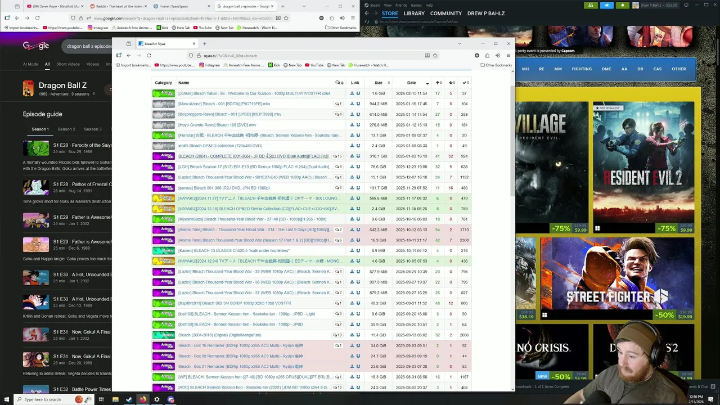Image resolution: width=720 pixels, height=405 pixels.
Task: Open Street Fighter 6 sale capsule
Action: coord(617,278)
